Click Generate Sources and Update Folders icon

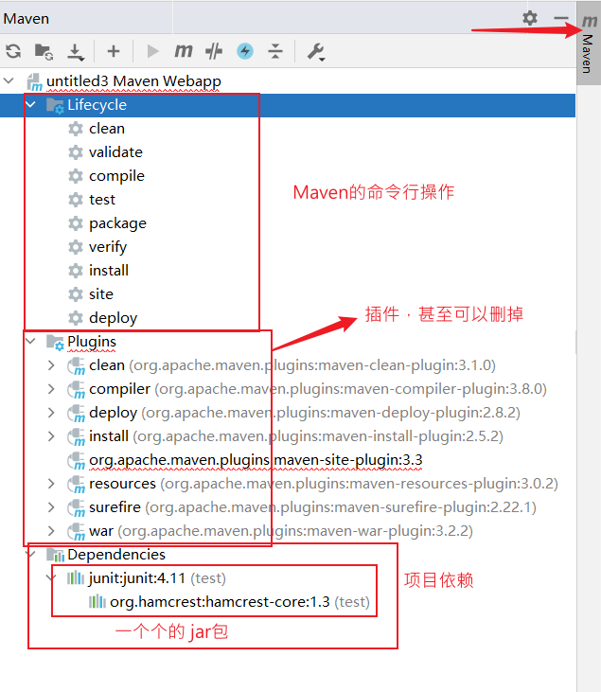click(44, 51)
